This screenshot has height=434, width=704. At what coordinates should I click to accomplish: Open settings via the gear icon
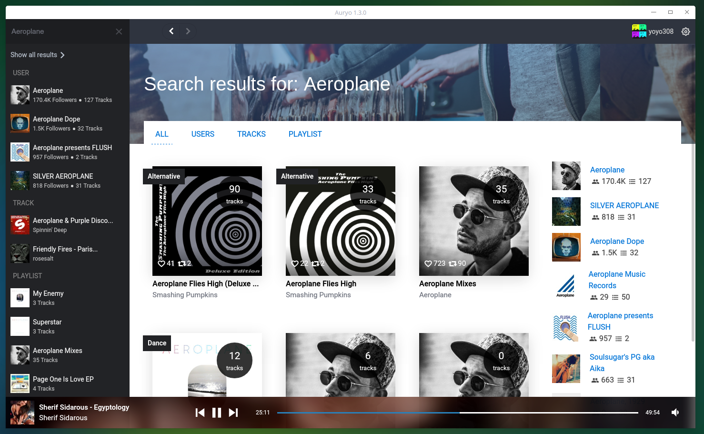(685, 31)
